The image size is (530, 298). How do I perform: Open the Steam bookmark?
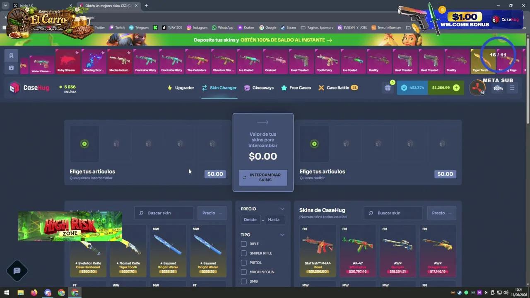pyautogui.click(x=288, y=28)
